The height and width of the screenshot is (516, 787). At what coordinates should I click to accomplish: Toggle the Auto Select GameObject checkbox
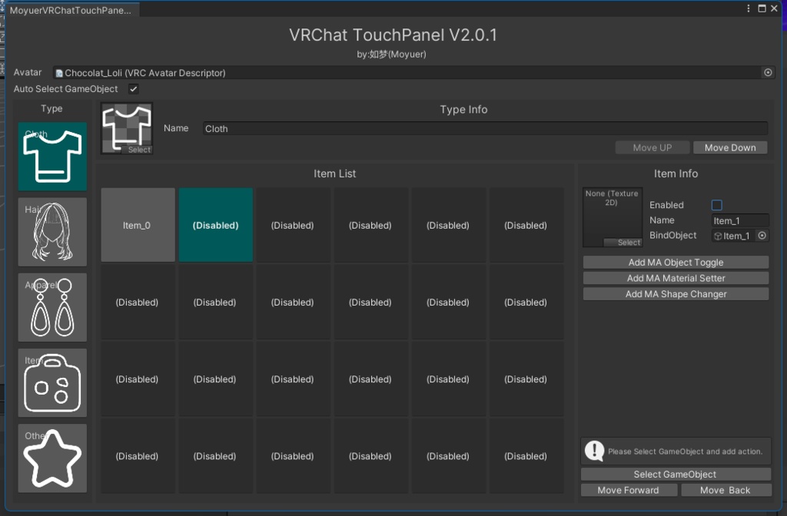click(x=132, y=88)
